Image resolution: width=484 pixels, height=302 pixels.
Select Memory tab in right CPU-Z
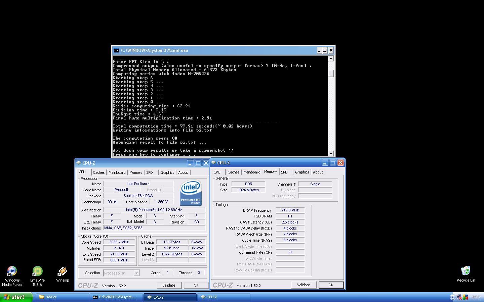(271, 171)
